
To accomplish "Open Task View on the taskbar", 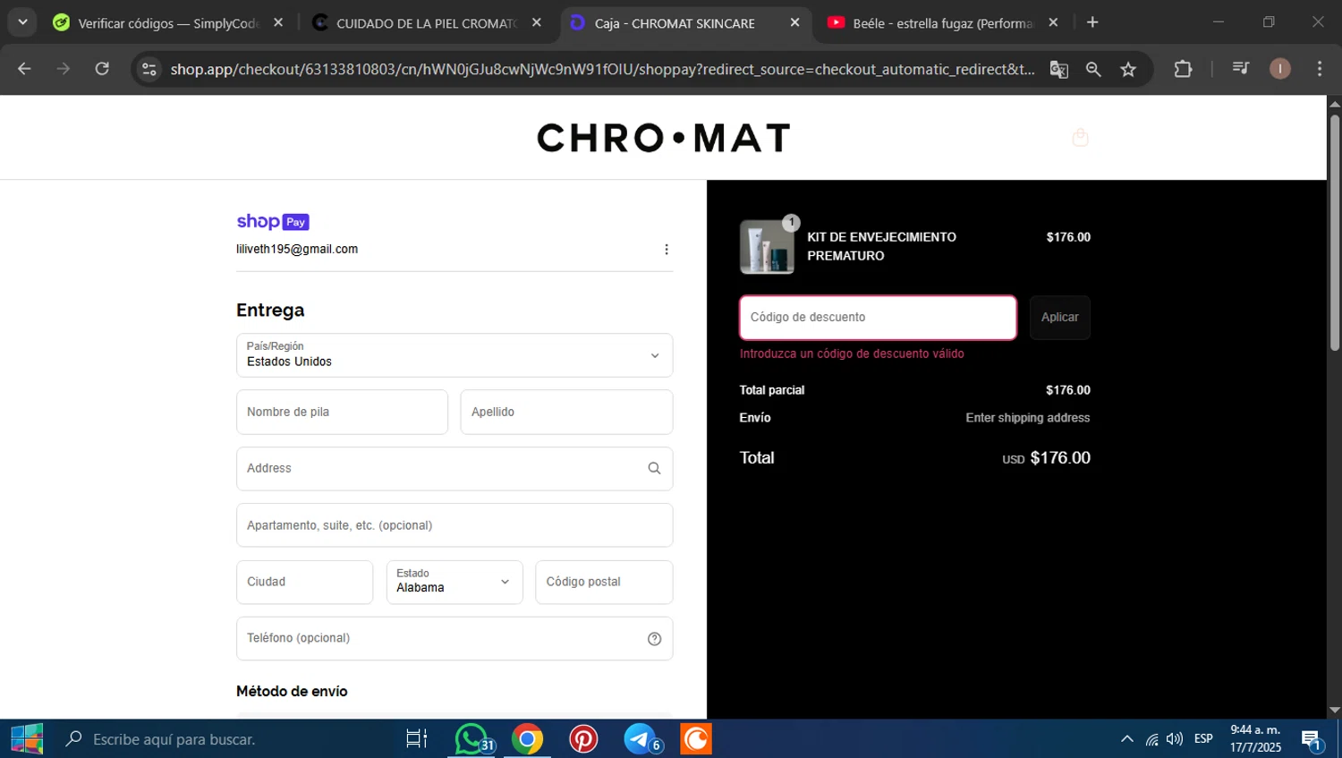I will [x=416, y=739].
